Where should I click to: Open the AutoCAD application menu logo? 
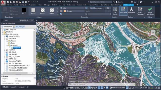click(3, 3)
